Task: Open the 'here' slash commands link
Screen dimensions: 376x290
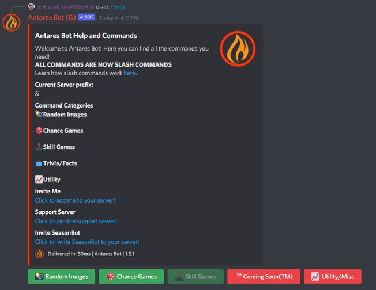Action: 130,73
